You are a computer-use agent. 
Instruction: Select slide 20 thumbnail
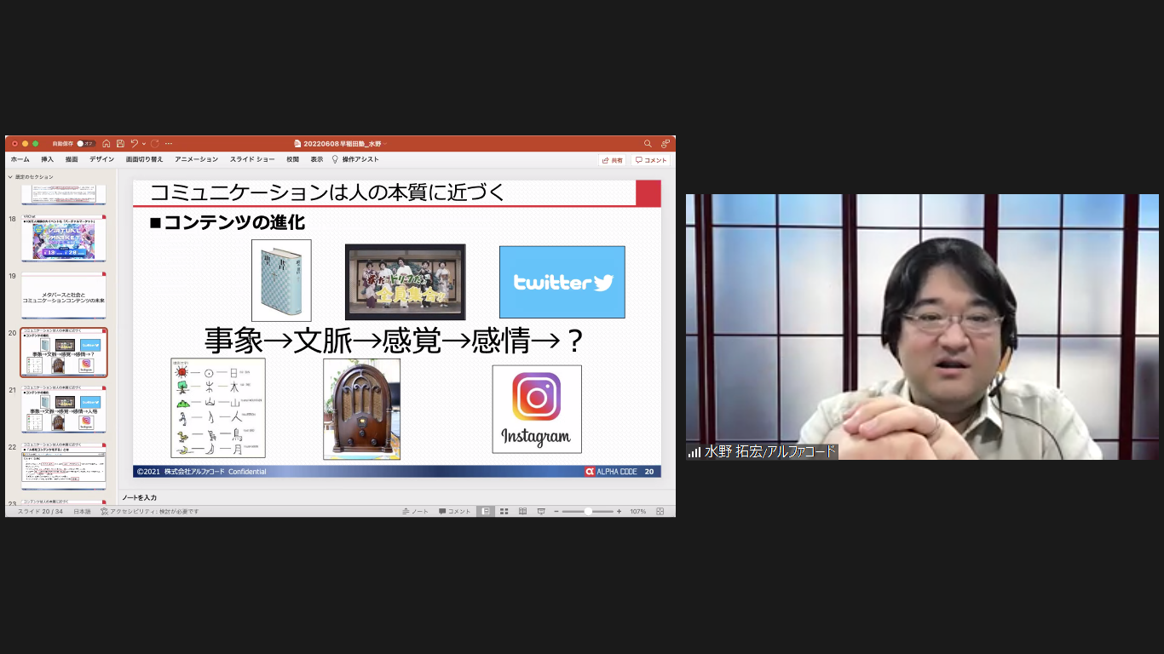[64, 353]
